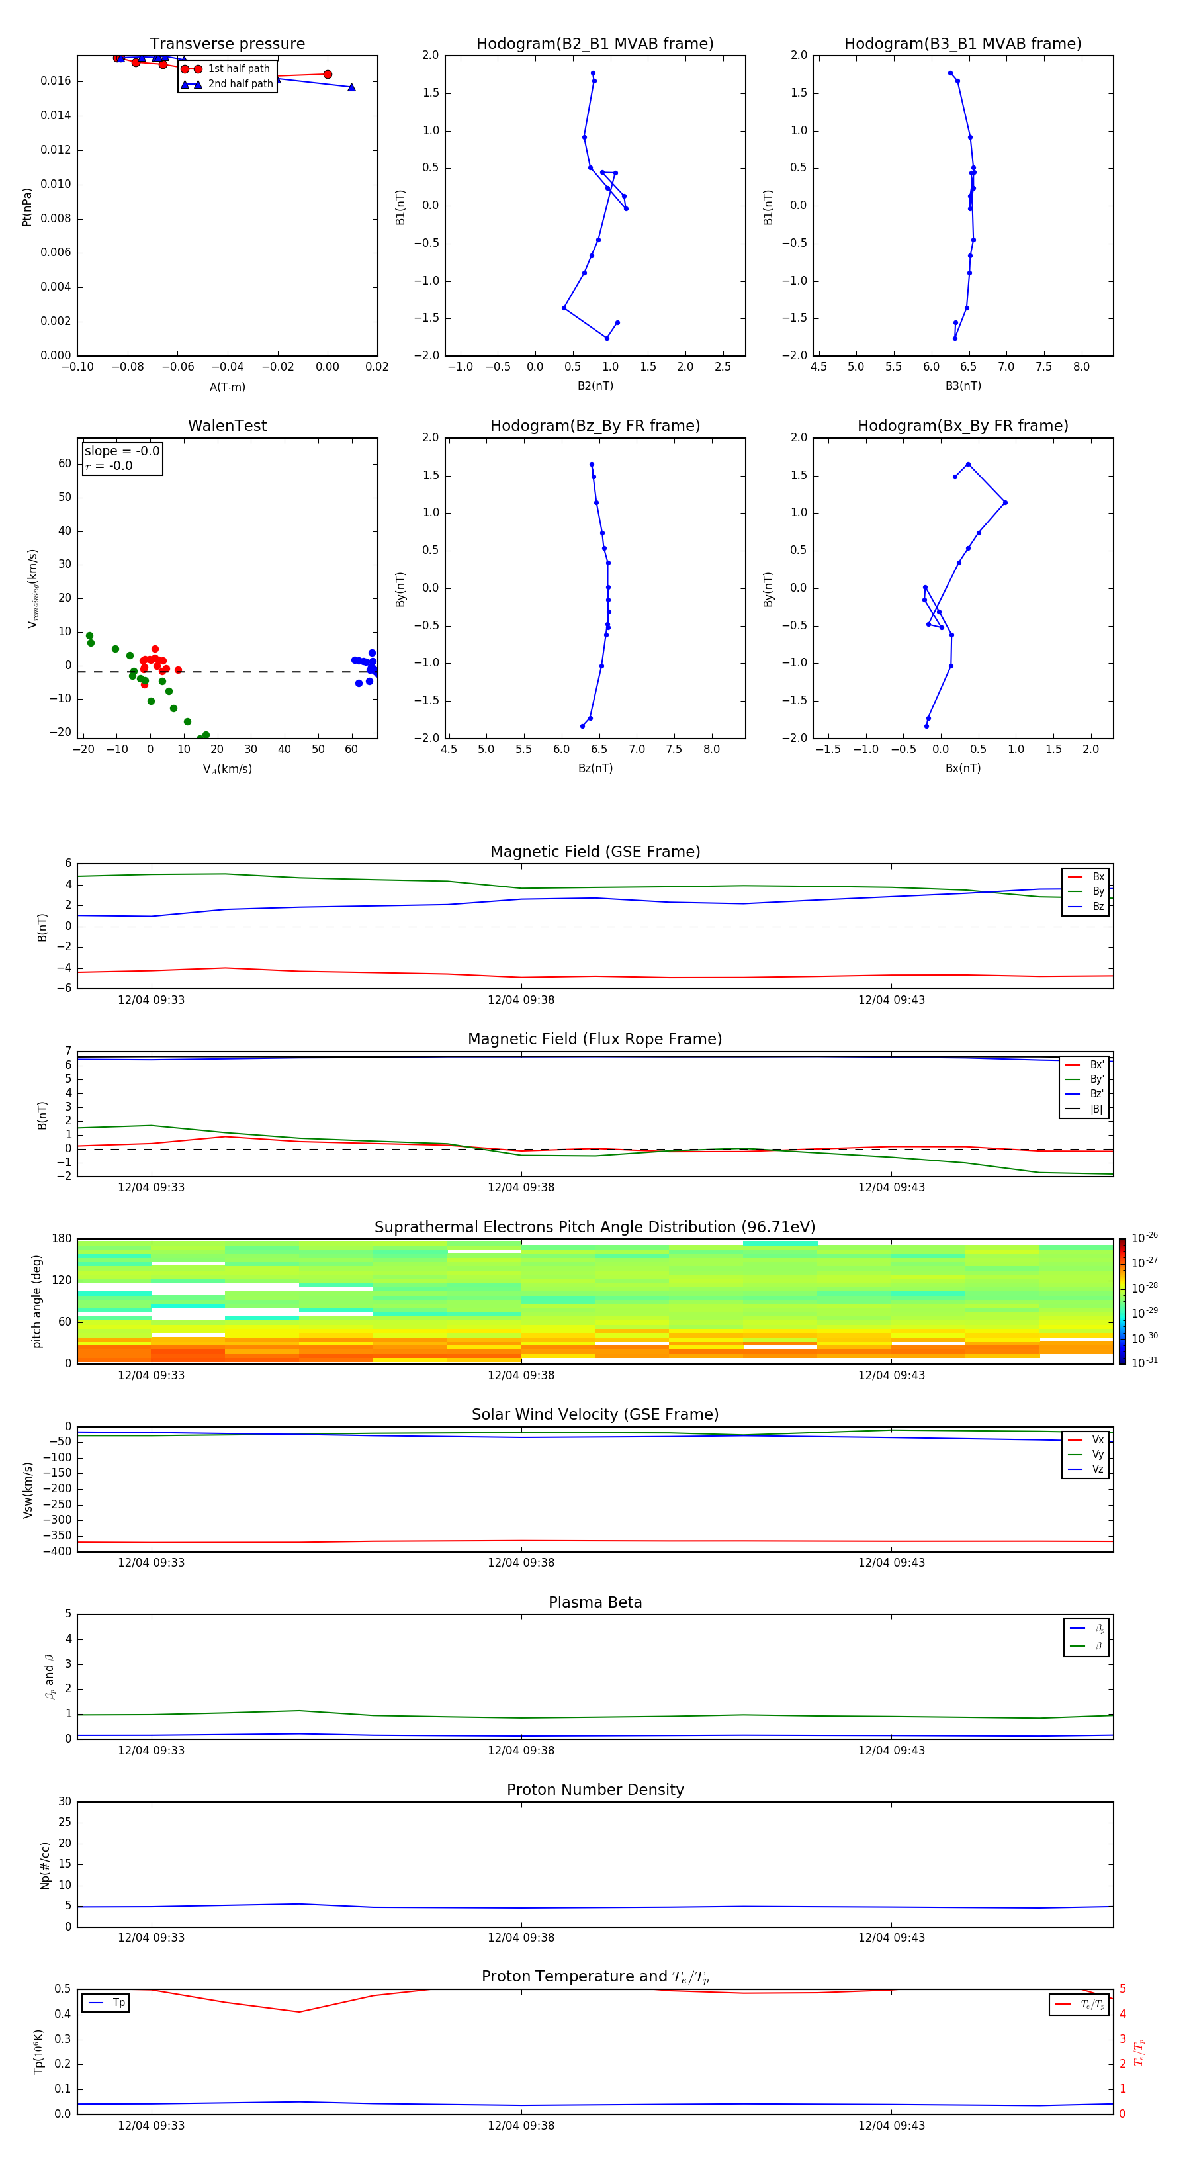Click the Vx legend entry

point(1086,1439)
